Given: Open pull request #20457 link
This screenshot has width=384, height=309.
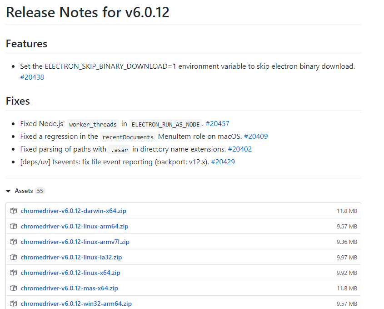Looking at the screenshot, I should coord(217,124).
